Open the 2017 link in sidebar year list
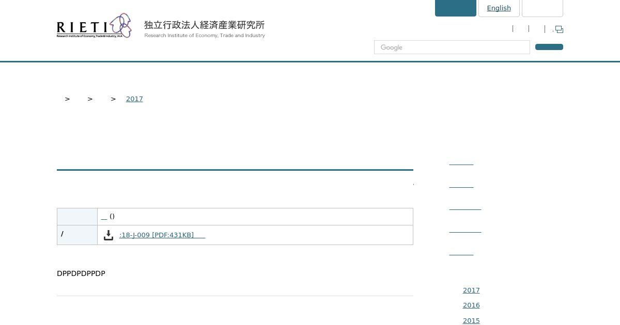The height and width of the screenshot is (325, 620). (471, 290)
